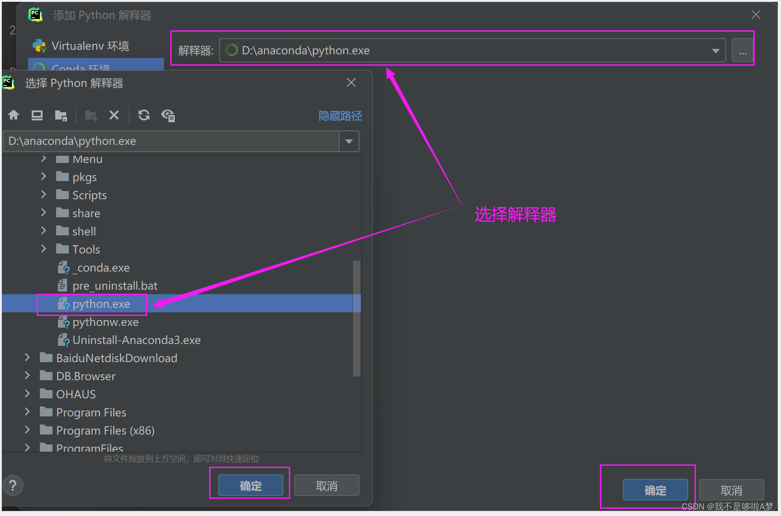The height and width of the screenshot is (516, 781).
Task: Select pythonw.exe in the file tree
Action: click(105, 322)
